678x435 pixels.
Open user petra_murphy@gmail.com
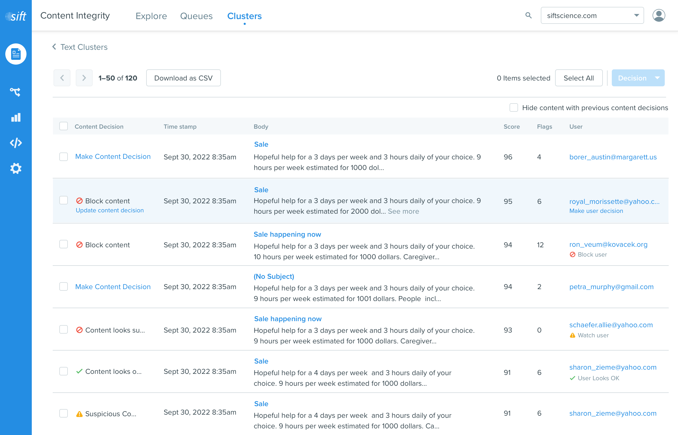click(611, 287)
